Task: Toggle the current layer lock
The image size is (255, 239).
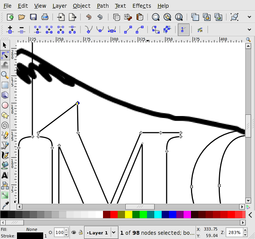Action: (80, 232)
